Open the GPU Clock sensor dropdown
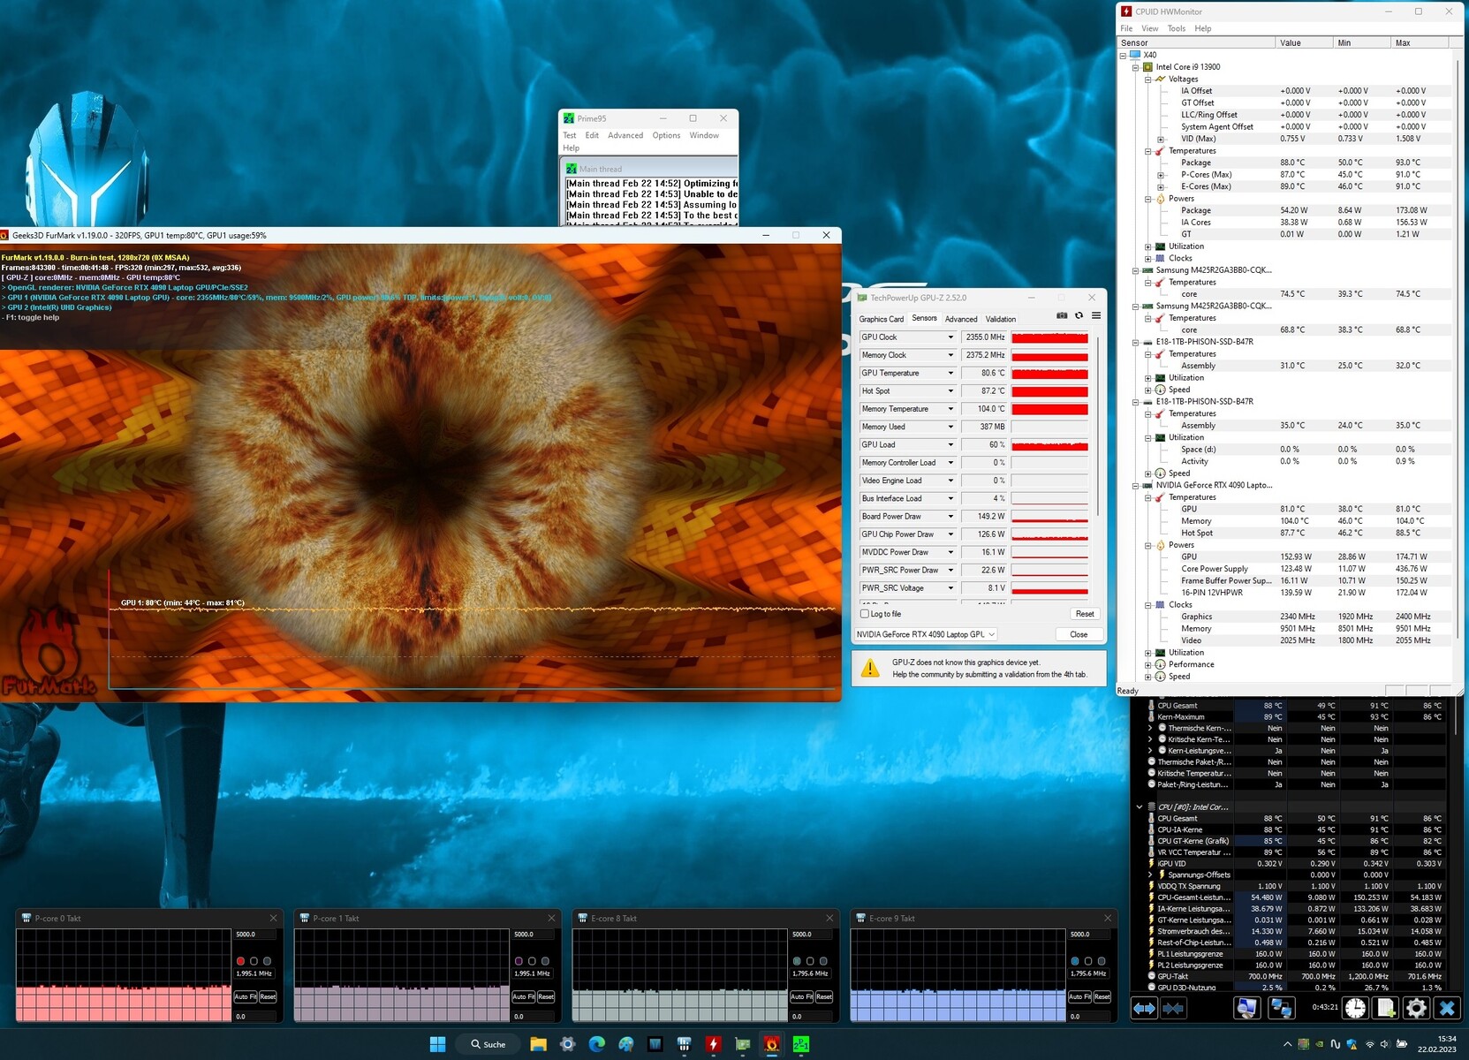 coord(950,337)
